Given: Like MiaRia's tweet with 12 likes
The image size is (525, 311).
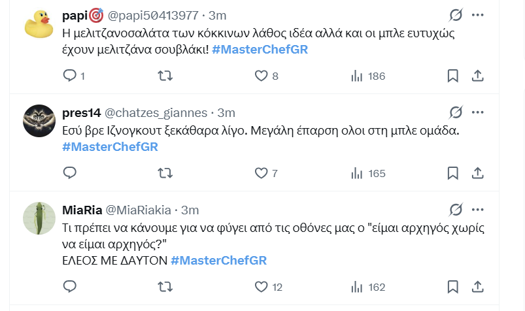Looking at the screenshot, I should (262, 287).
